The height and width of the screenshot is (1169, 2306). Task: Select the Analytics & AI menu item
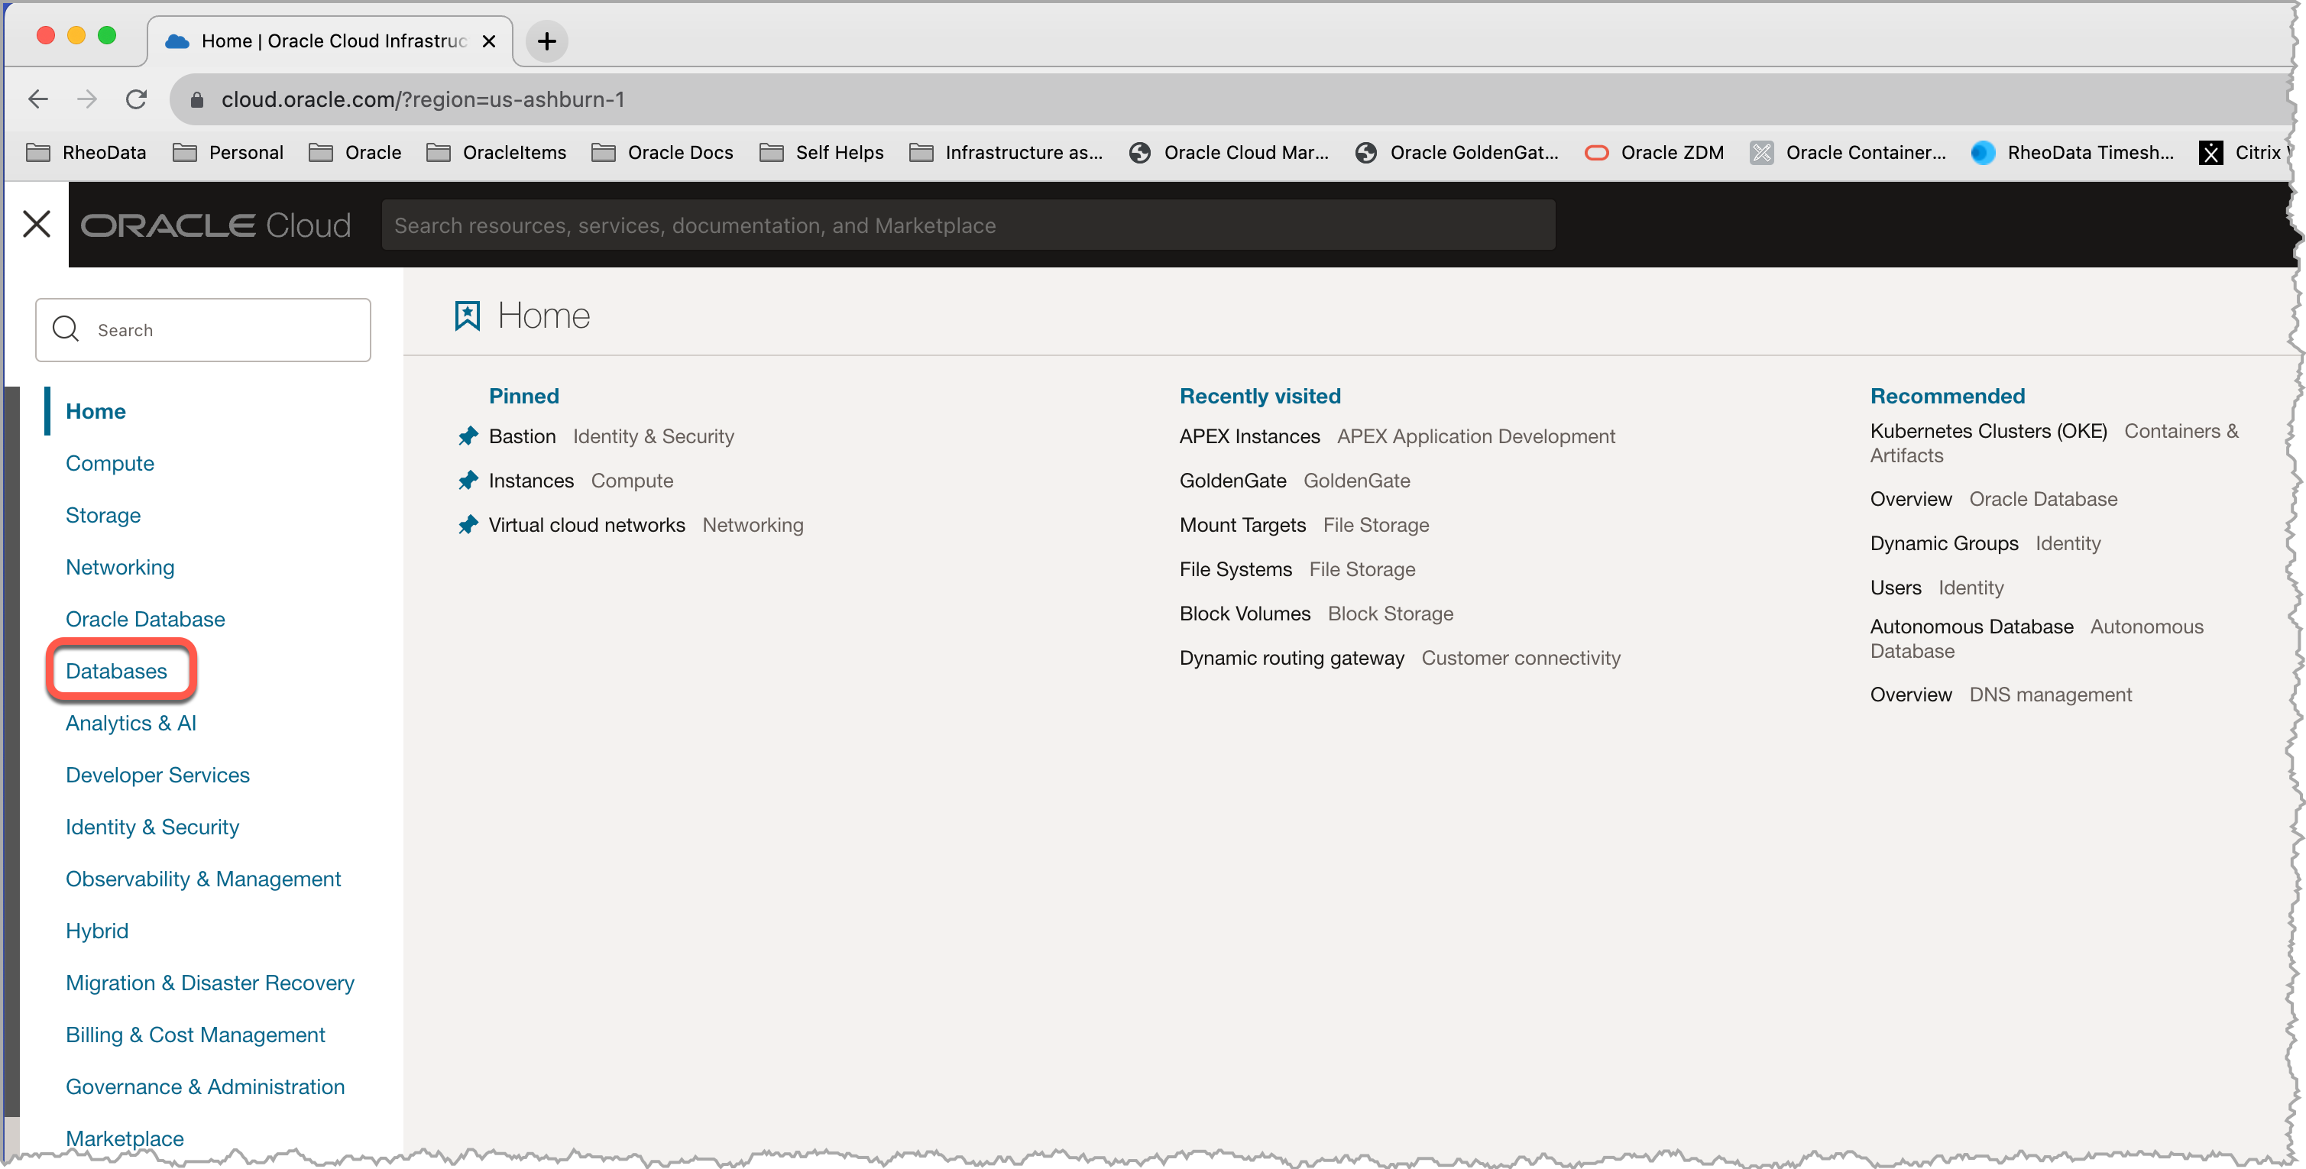pyautogui.click(x=131, y=722)
